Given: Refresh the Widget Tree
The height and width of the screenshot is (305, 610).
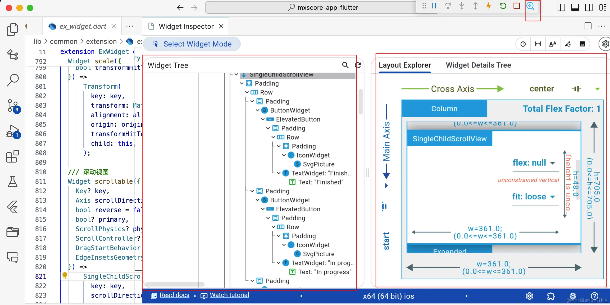Looking at the screenshot, I should (x=358, y=65).
